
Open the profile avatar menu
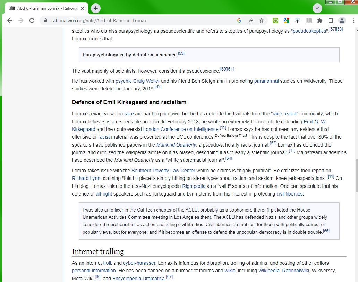click(x=342, y=20)
